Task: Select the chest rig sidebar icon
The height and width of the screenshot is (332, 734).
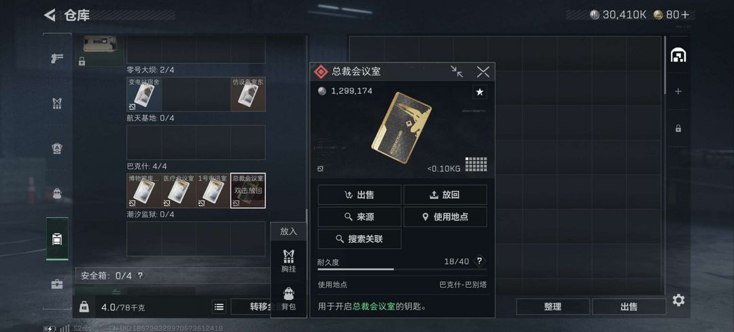Action: tap(57, 103)
